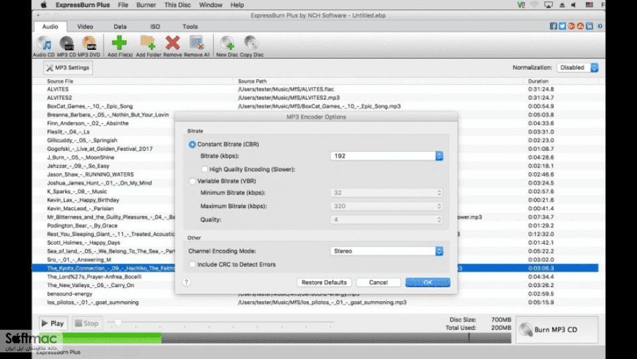The width and height of the screenshot is (637, 359).
Task: Click the Remove All icon
Action: [197, 46]
